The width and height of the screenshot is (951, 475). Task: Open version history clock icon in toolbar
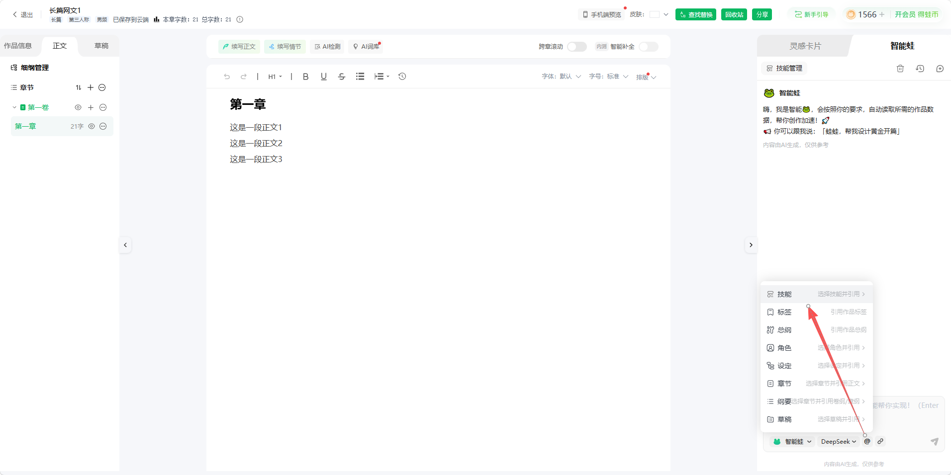pos(402,77)
